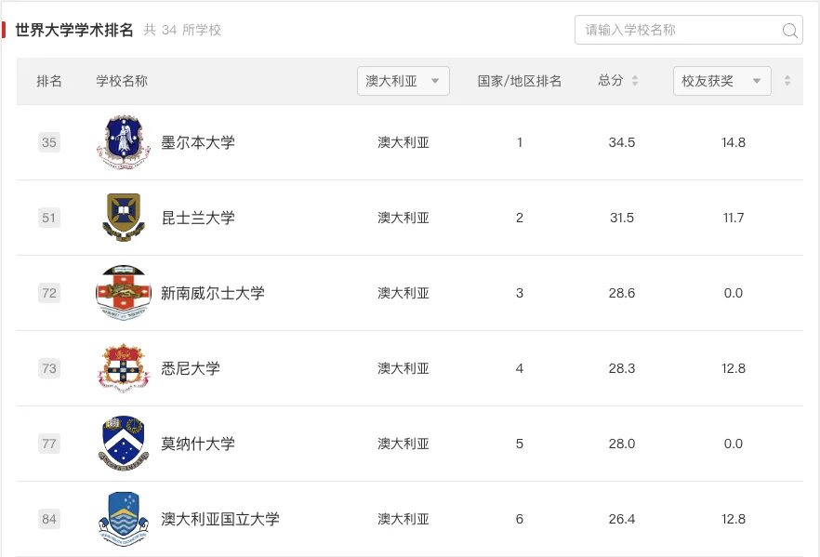Open the 校友获奖 indicator dropdown
This screenshot has height=557, width=820.
tap(722, 81)
